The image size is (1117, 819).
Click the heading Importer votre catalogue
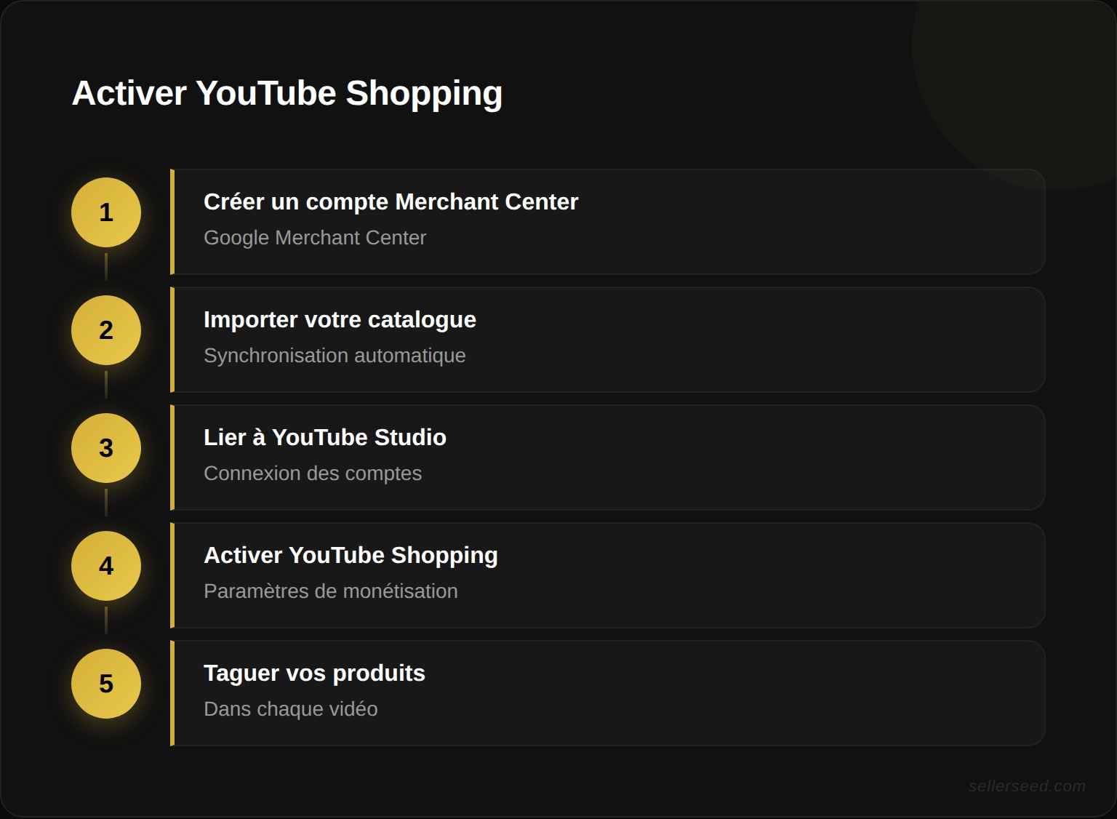click(x=340, y=320)
